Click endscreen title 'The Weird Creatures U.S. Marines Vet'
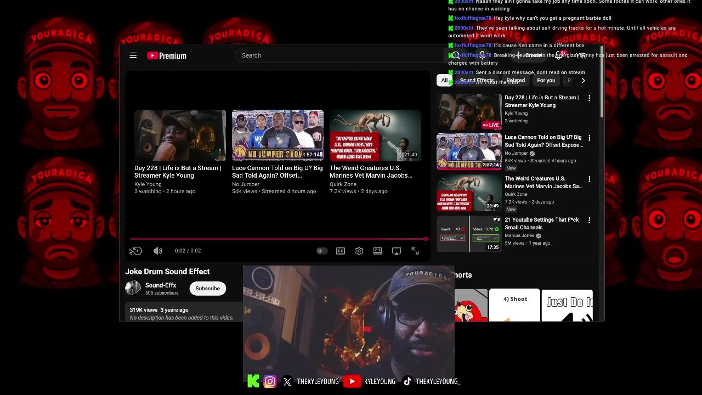Viewport: 702px width, 395px height. coord(371,172)
